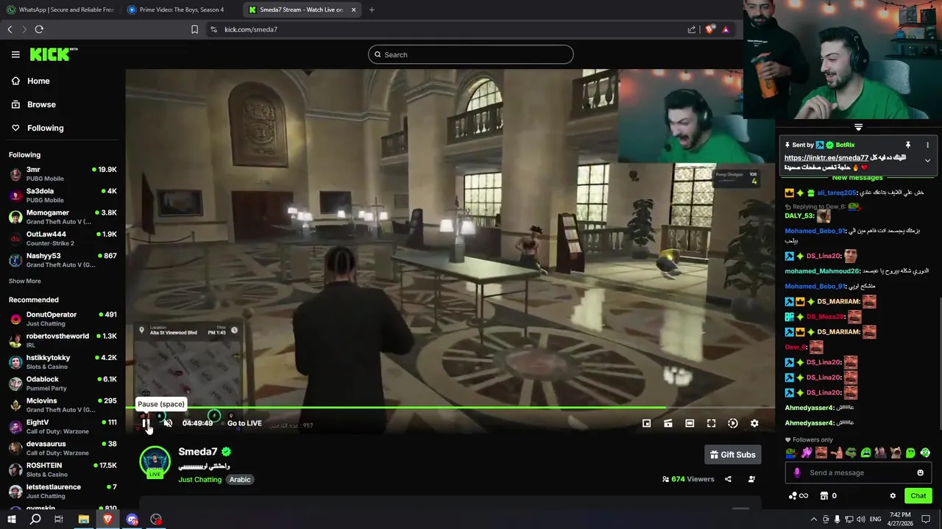This screenshot has height=529, width=942.
Task: Toggle theater mode in the player
Action: [690, 423]
